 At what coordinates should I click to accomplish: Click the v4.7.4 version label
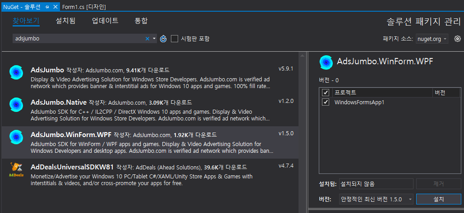pos(286,165)
